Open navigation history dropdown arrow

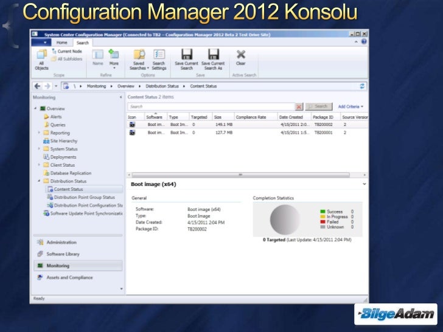point(56,86)
